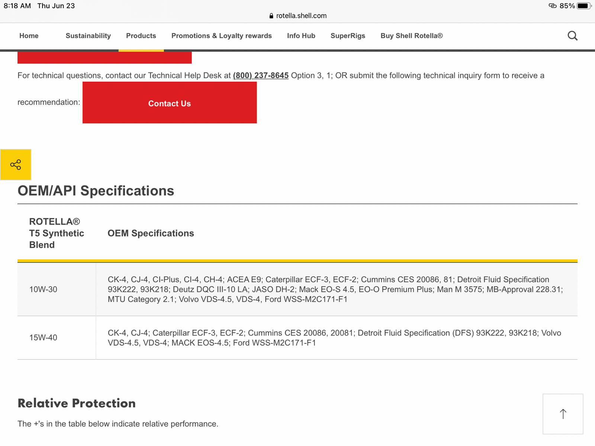Tap the battery icon in status bar
The height and width of the screenshot is (446, 595).
[583, 6]
